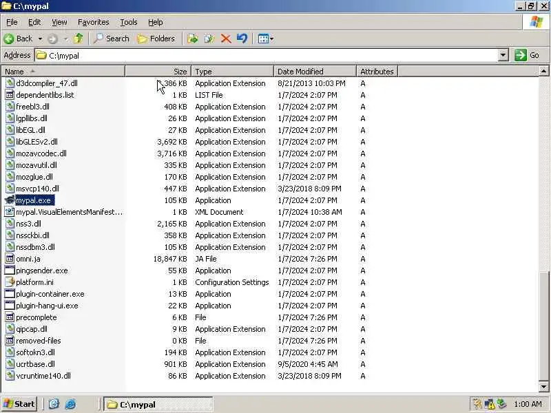
Task: Open the View menu
Action: click(59, 22)
